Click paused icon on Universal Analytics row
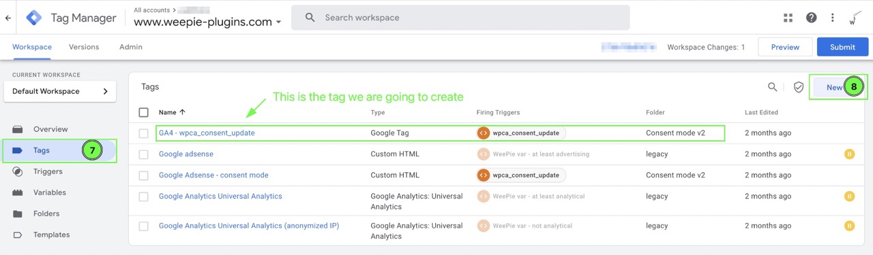 (x=849, y=197)
